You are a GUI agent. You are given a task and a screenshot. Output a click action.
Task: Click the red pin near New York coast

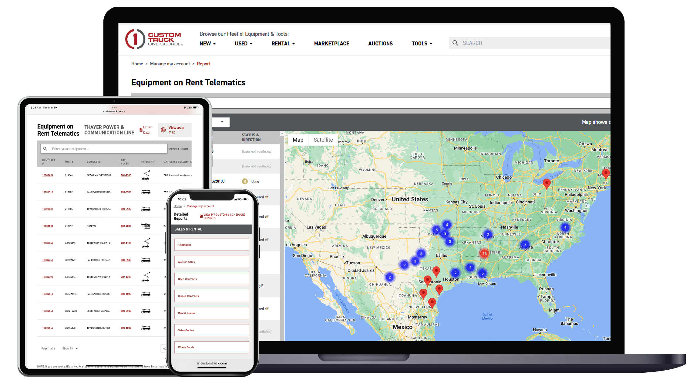[x=606, y=174]
